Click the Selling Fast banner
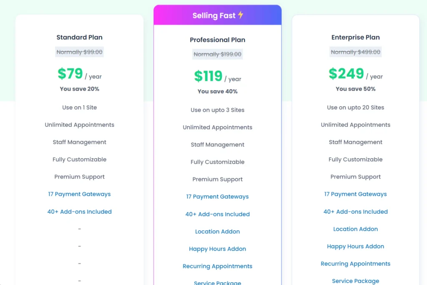This screenshot has width=427, height=285. click(x=217, y=15)
